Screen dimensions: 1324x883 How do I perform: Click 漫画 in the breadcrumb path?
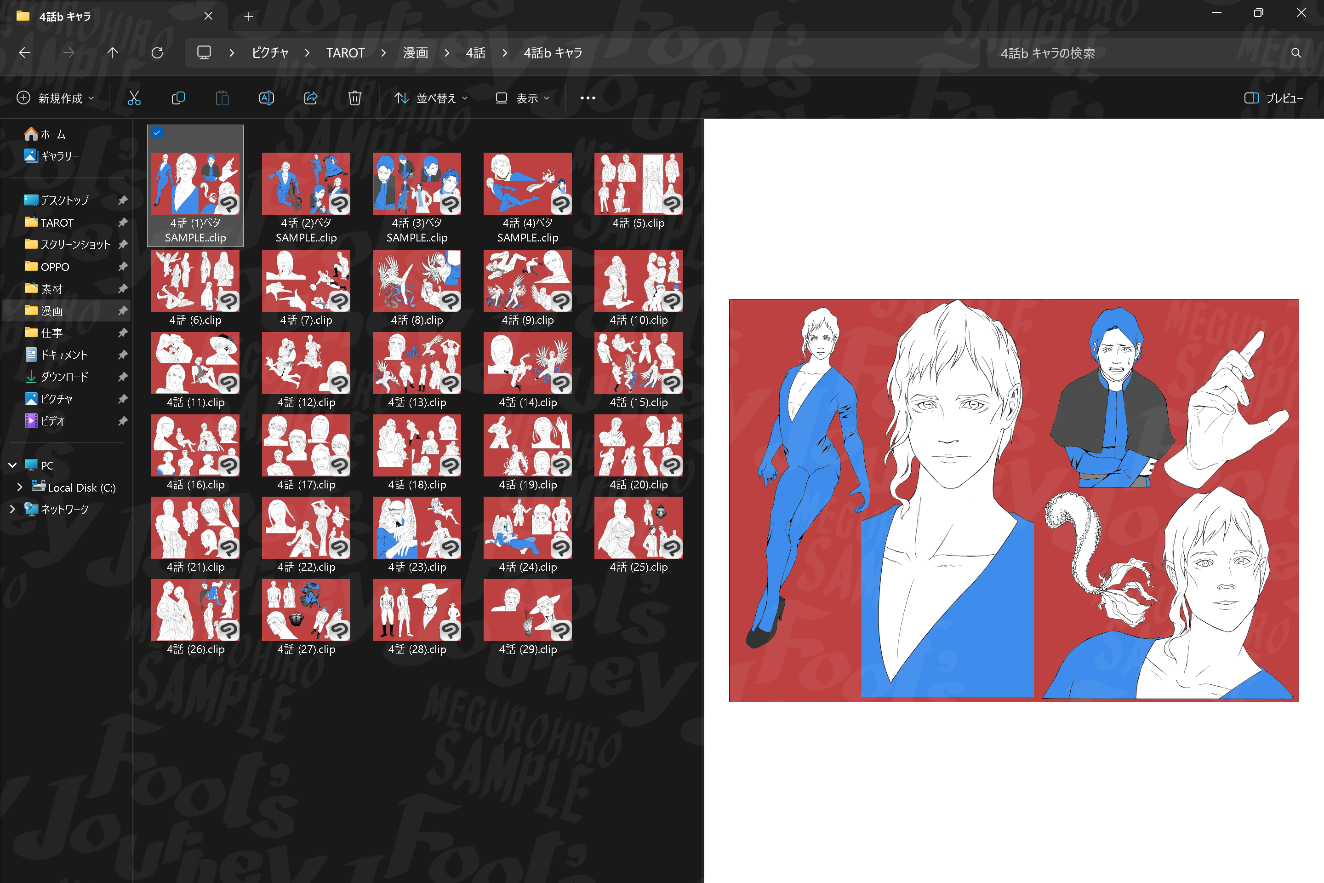416,53
